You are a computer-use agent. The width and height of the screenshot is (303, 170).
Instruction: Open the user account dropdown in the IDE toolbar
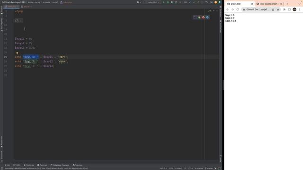(x=139, y=2)
